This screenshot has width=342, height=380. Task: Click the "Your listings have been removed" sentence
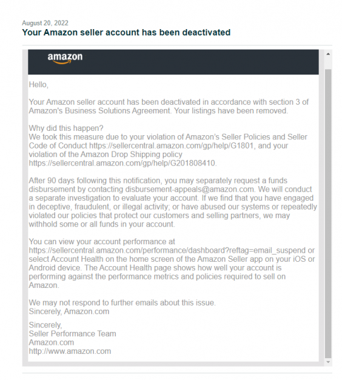231,111
